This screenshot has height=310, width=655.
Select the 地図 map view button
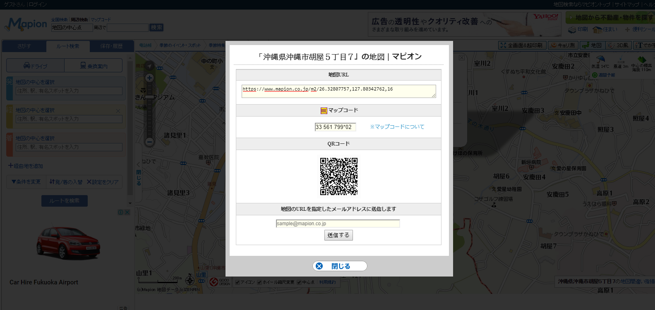pos(593,45)
